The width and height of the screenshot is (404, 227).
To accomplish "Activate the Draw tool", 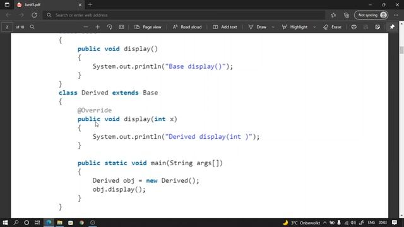I will pyautogui.click(x=257, y=27).
